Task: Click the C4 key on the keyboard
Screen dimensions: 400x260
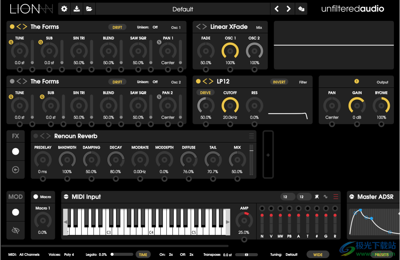Action: click(151, 230)
